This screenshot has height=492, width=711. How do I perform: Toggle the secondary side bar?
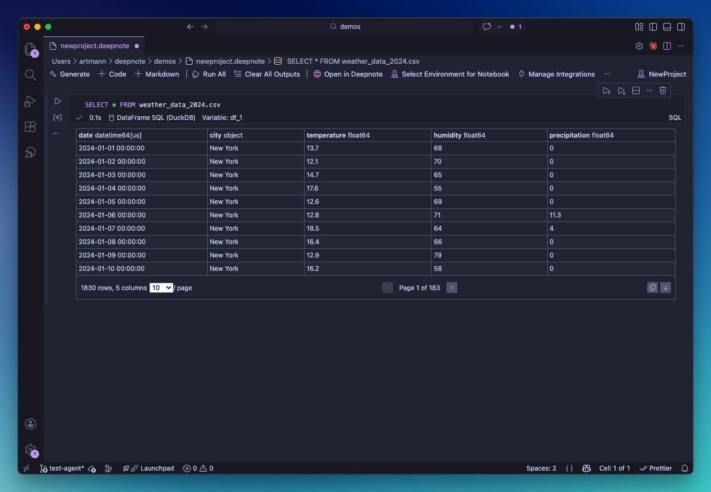pos(681,27)
